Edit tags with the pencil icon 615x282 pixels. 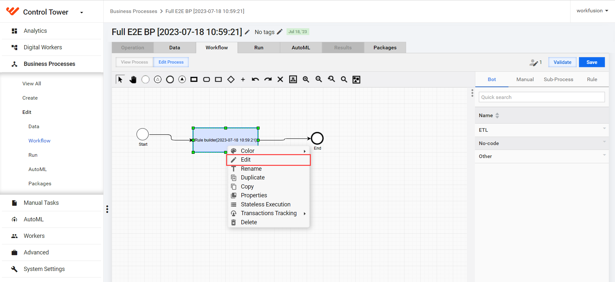(x=280, y=32)
